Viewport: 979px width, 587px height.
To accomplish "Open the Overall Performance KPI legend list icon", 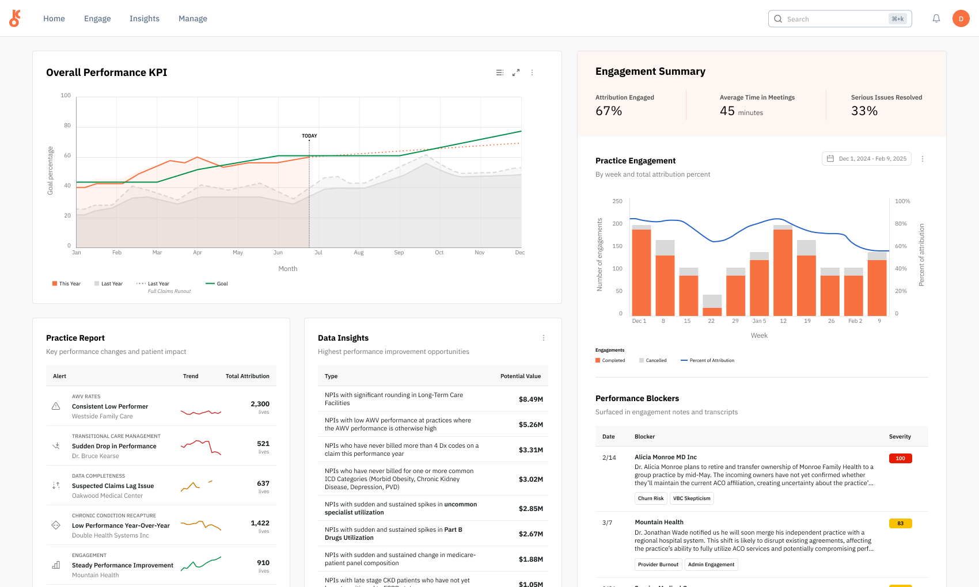I will 500,73.
